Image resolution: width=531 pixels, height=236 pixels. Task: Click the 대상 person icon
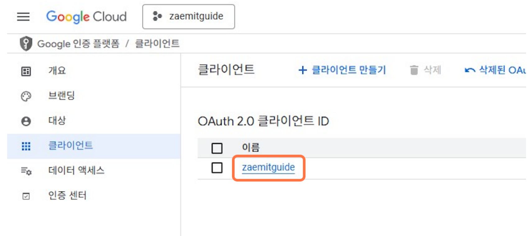pos(26,121)
